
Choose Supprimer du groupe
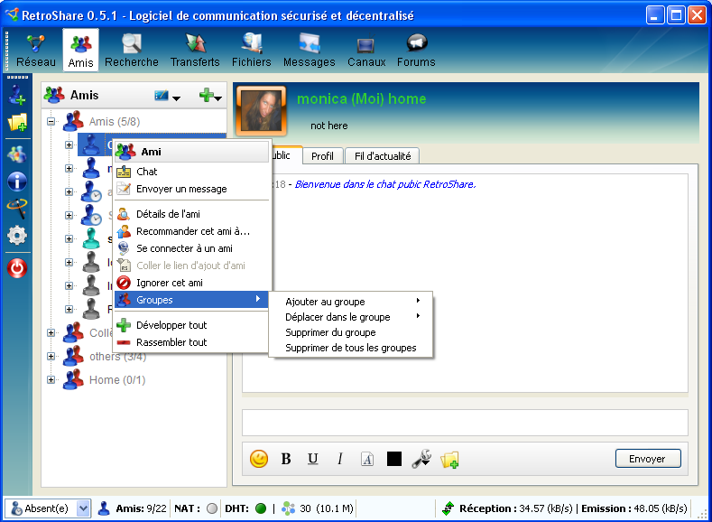point(350,332)
